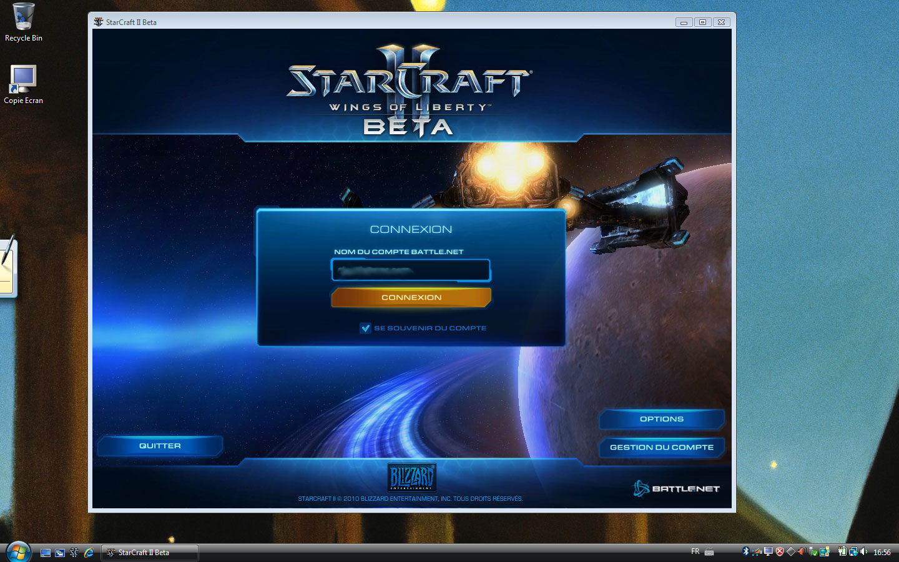Viewport: 899px width, 562px height.
Task: Click Show Desktop quick launch icon
Action: pyautogui.click(x=46, y=553)
